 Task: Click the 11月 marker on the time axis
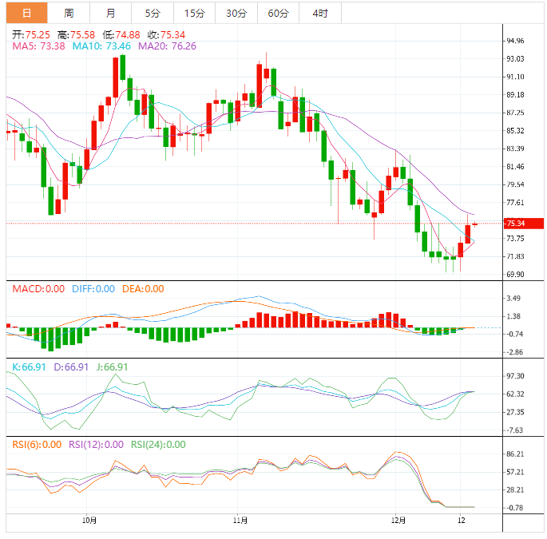tap(239, 521)
